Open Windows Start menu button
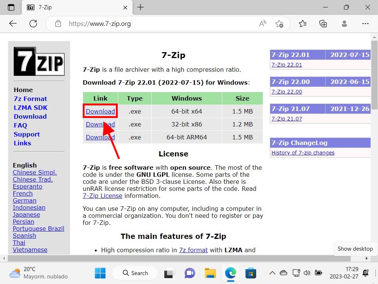The width and height of the screenshot is (378, 284). [x=100, y=273]
